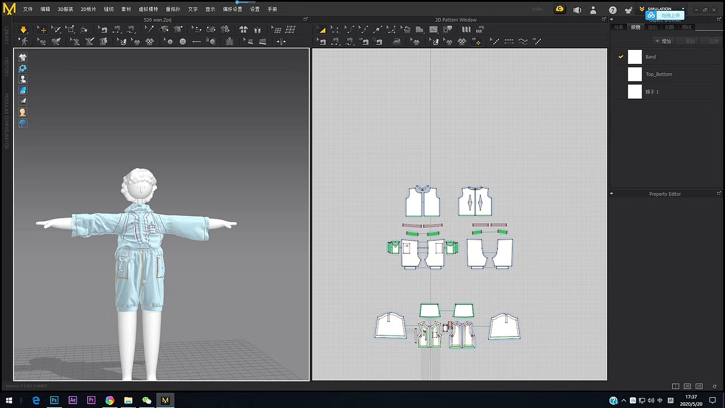Click the grey fabric render style icon

click(23, 101)
